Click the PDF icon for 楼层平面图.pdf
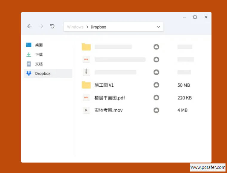 coord(86,98)
